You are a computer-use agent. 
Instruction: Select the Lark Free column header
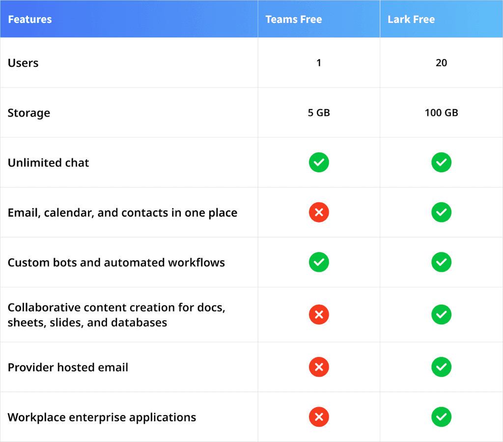coord(411,19)
